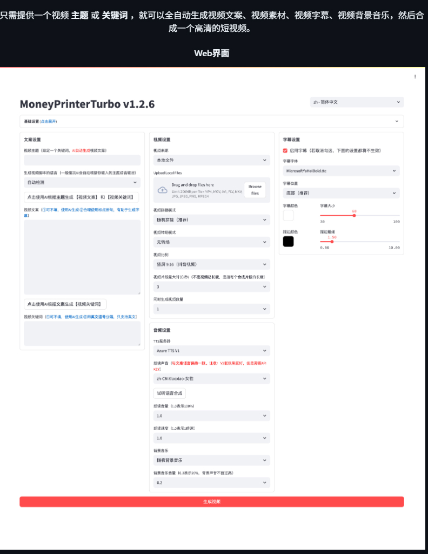The width and height of the screenshot is (428, 554).
Task: Open the 无转场 transition mode dropdown
Action: (211, 242)
